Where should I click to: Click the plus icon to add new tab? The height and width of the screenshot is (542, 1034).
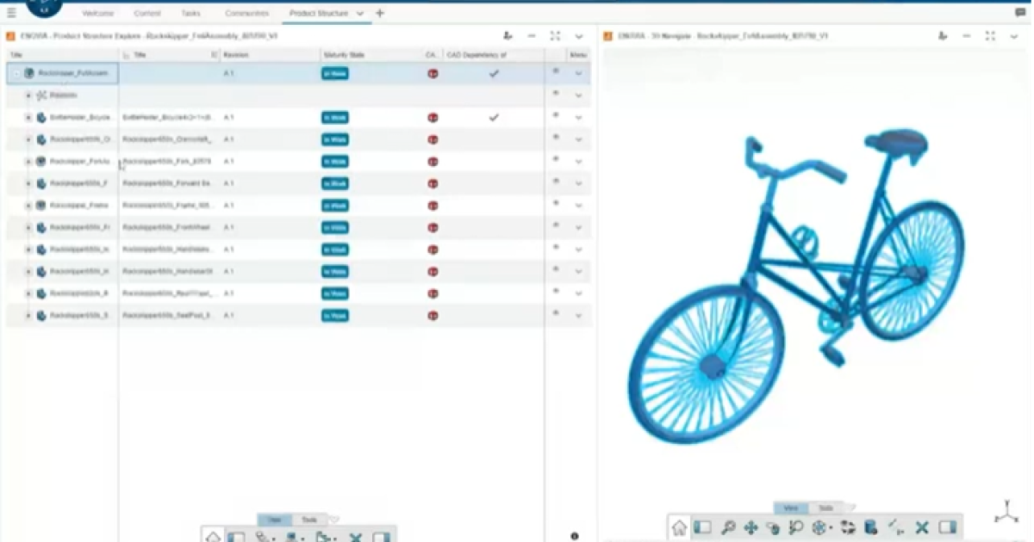[x=380, y=13]
